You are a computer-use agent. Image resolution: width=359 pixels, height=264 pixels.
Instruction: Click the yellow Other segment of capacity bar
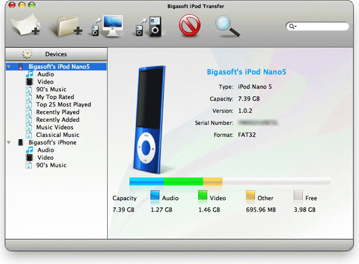coord(212,182)
